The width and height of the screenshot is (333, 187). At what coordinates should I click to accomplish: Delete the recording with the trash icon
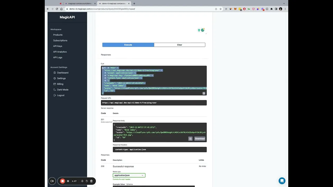(x=91, y=181)
